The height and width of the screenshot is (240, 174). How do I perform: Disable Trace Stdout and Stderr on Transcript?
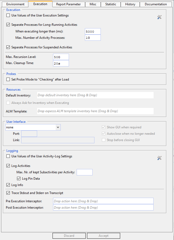point(8,193)
